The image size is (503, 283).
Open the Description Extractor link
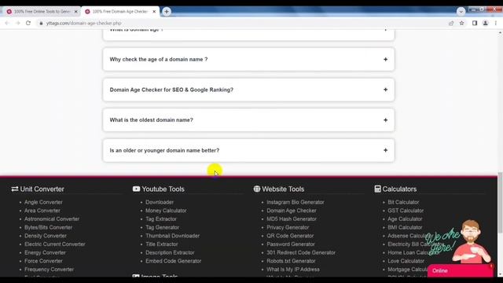170,252
